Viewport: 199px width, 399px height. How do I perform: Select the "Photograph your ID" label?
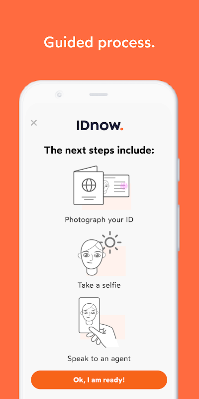click(99, 219)
